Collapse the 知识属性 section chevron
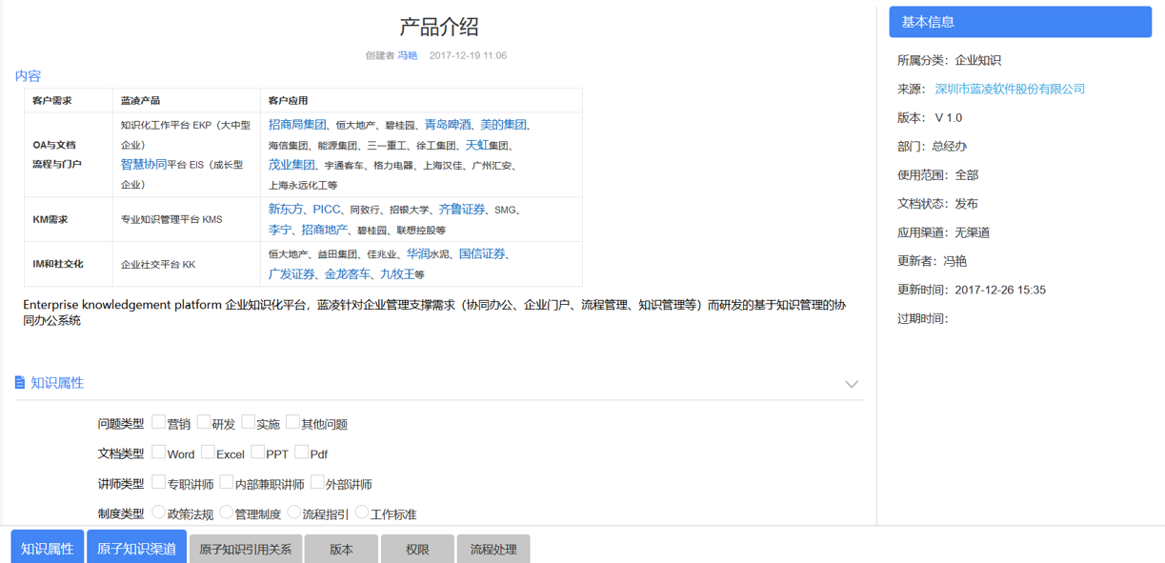 [852, 384]
